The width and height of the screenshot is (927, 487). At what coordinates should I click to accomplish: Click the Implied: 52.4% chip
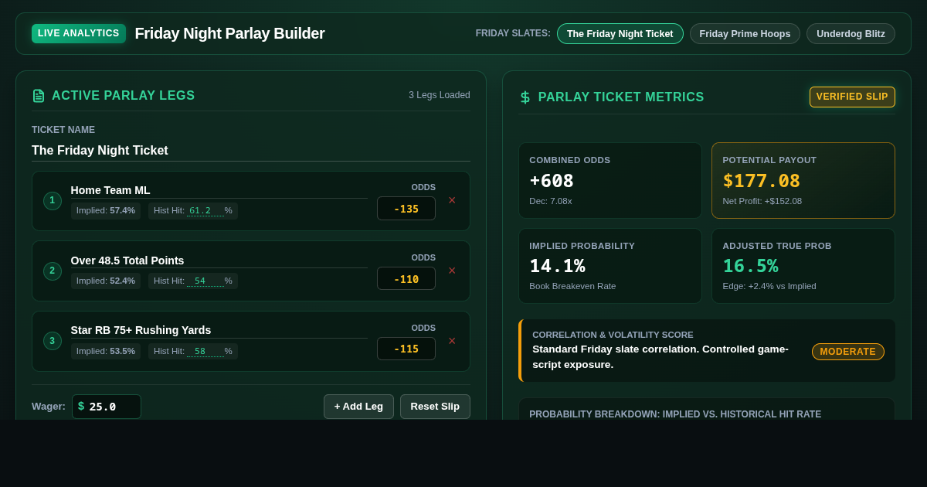[x=106, y=281]
